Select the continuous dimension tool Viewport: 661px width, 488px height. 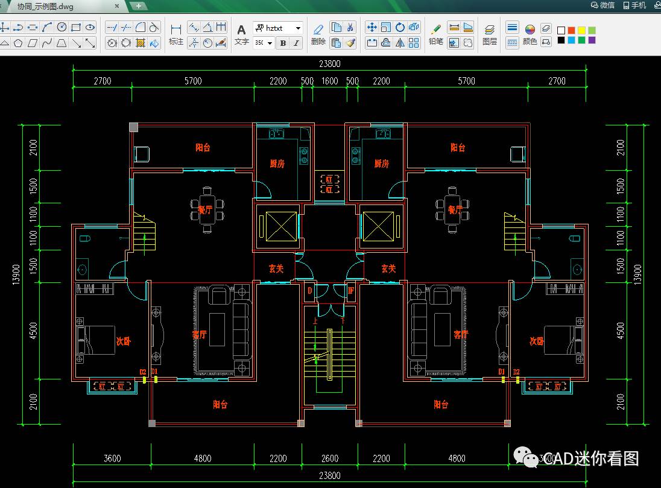(221, 27)
